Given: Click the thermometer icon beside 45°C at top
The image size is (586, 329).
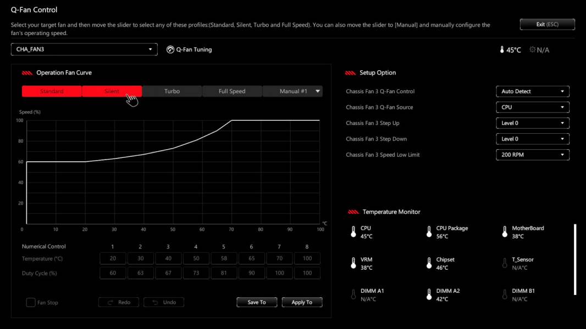Looking at the screenshot, I should [x=502, y=49].
